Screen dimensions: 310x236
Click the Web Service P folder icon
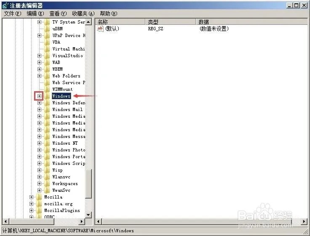47,82
